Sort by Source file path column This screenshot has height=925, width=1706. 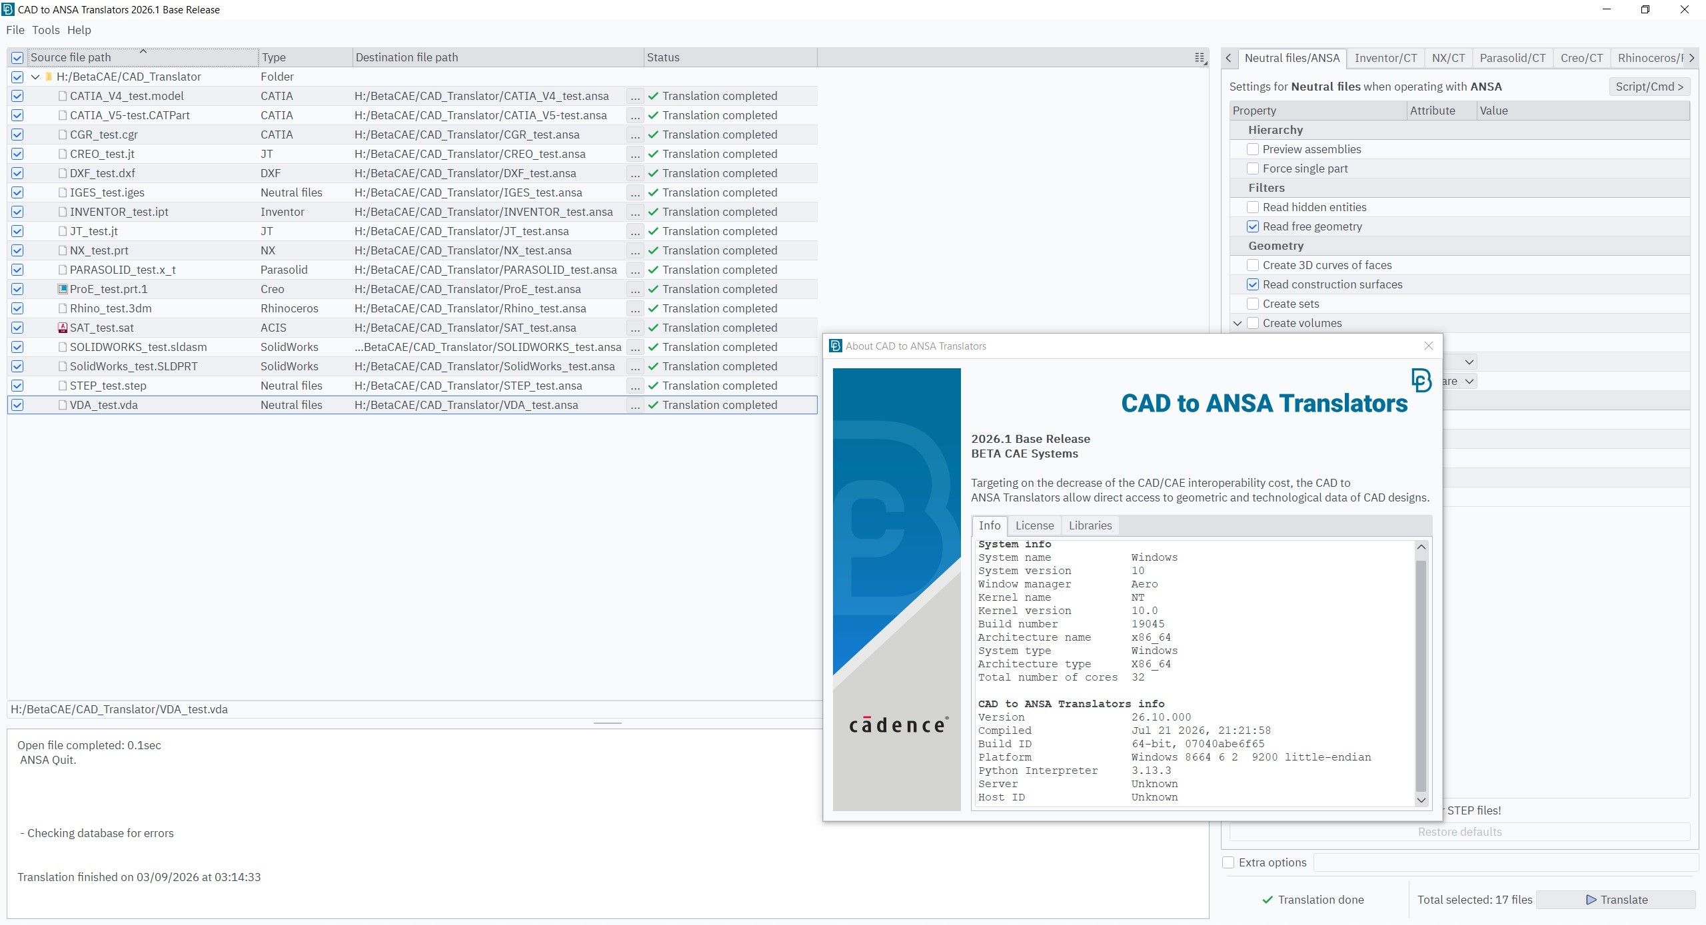click(x=143, y=57)
